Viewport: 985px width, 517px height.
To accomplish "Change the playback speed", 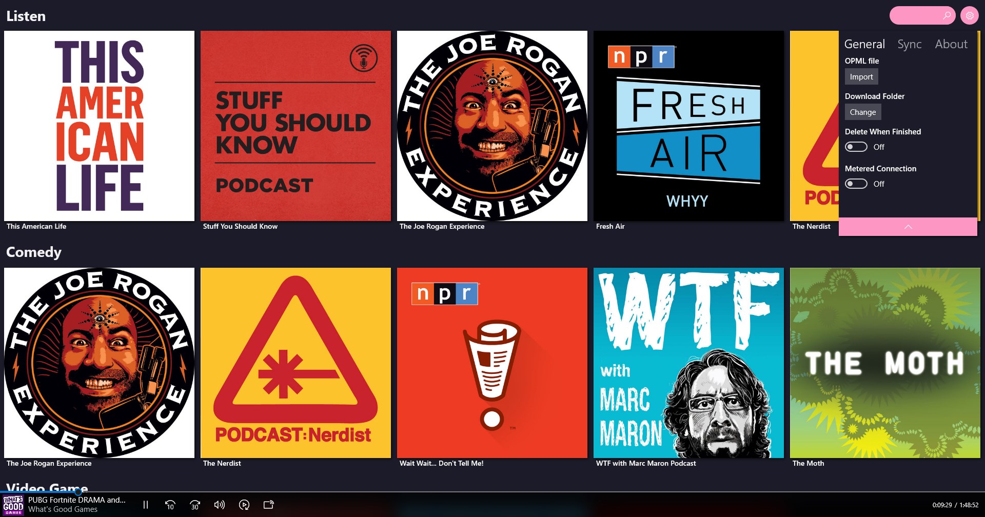I will [244, 505].
